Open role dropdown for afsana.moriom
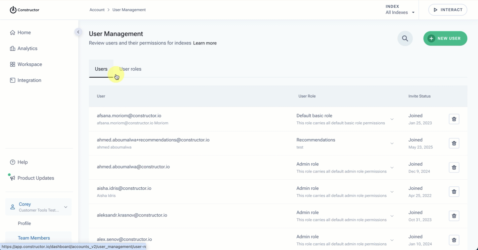This screenshot has height=250, width=478. (392, 119)
